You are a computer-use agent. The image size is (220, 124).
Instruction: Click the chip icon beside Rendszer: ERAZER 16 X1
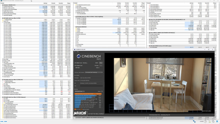pos(3,5)
